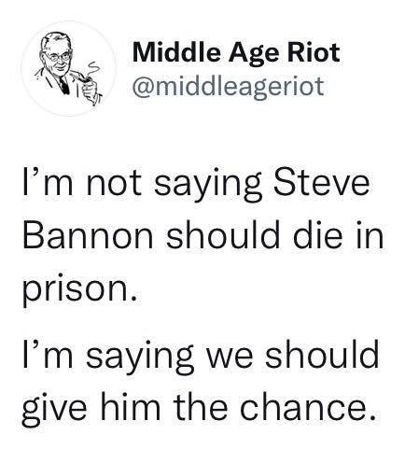Click the "should die in" text line
The image size is (405, 449).
coord(274,235)
